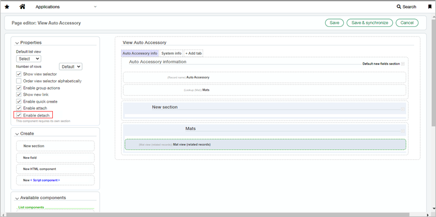Click the Mats section options icon

[403, 131]
